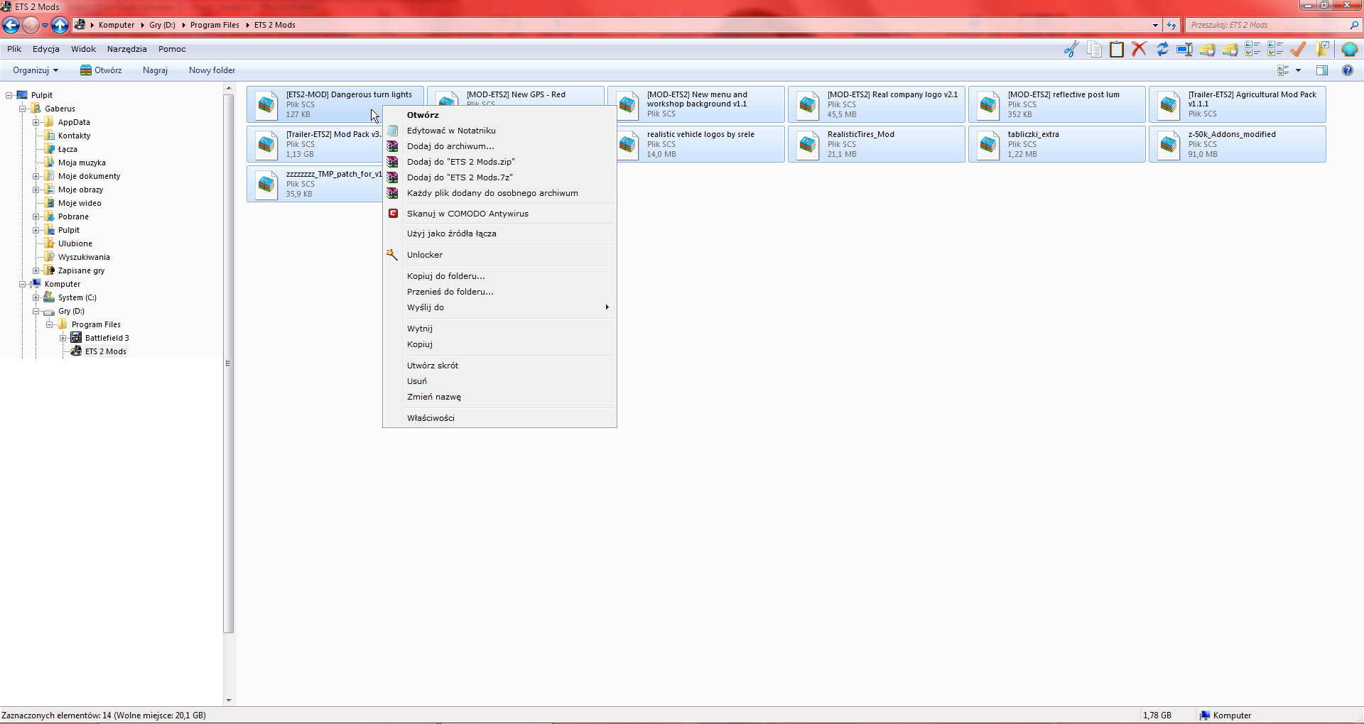Click the scissors Cut toolbar icon
The image size is (1364, 724).
pos(1071,49)
